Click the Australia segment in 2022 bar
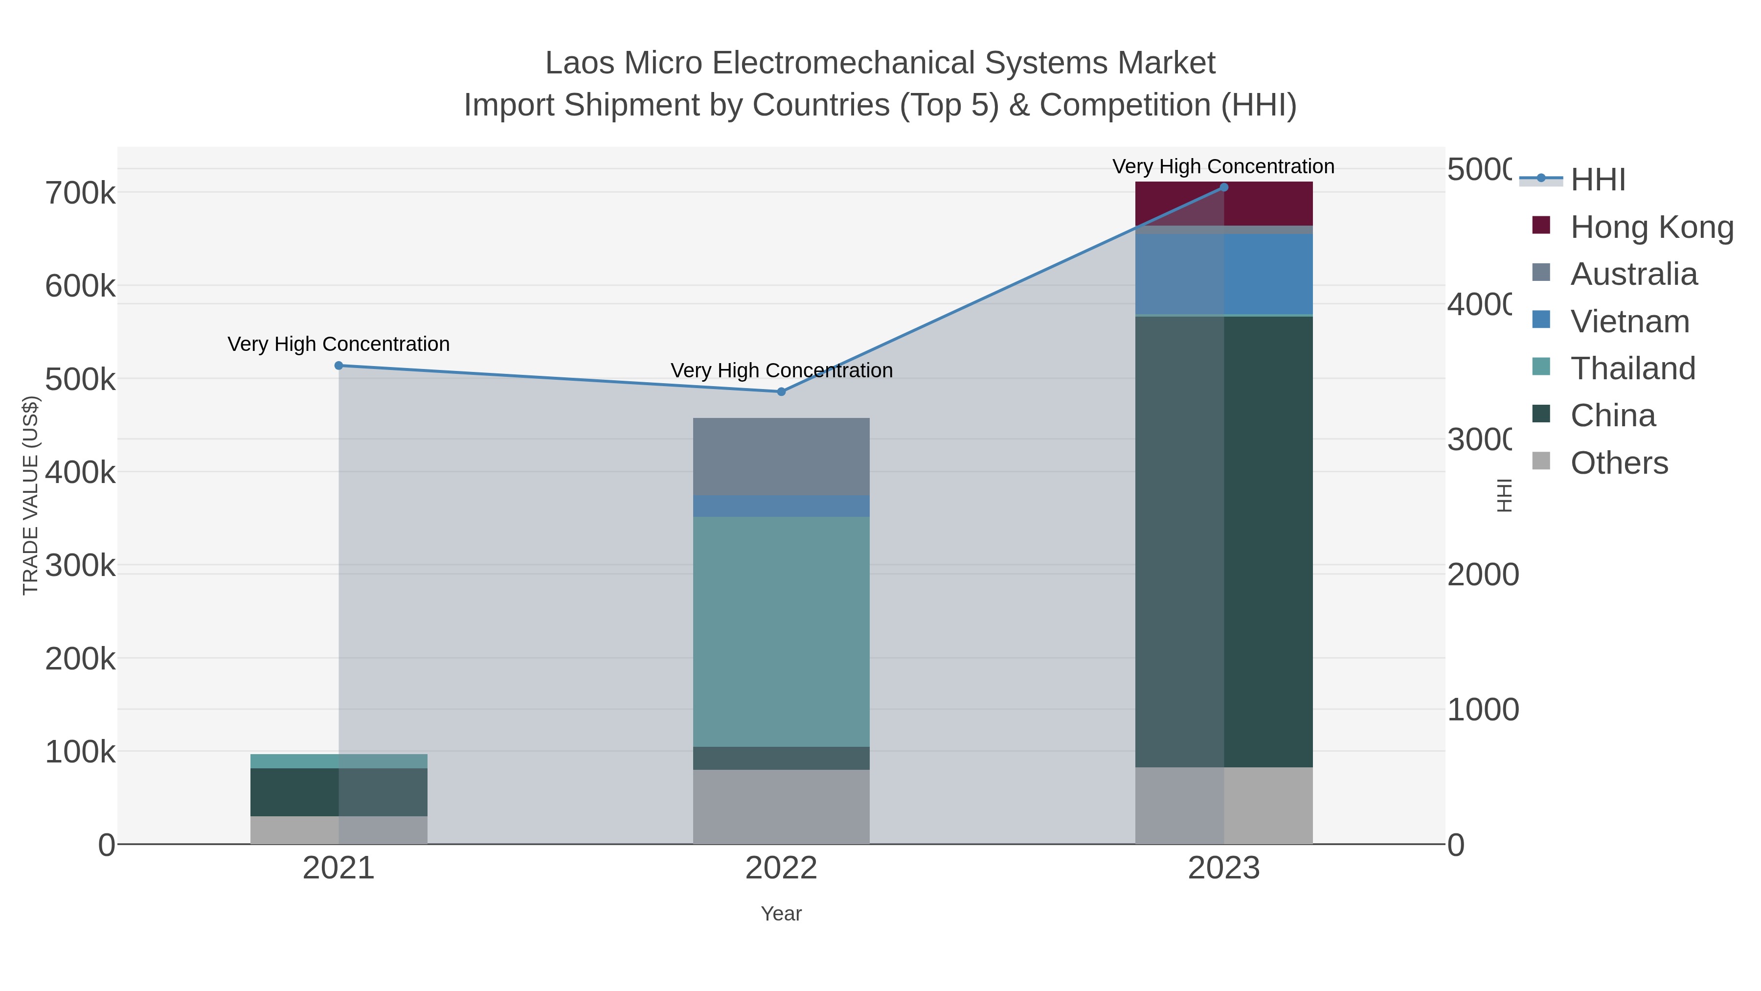Image resolution: width=1761 pixels, height=991 pixels. coord(781,457)
